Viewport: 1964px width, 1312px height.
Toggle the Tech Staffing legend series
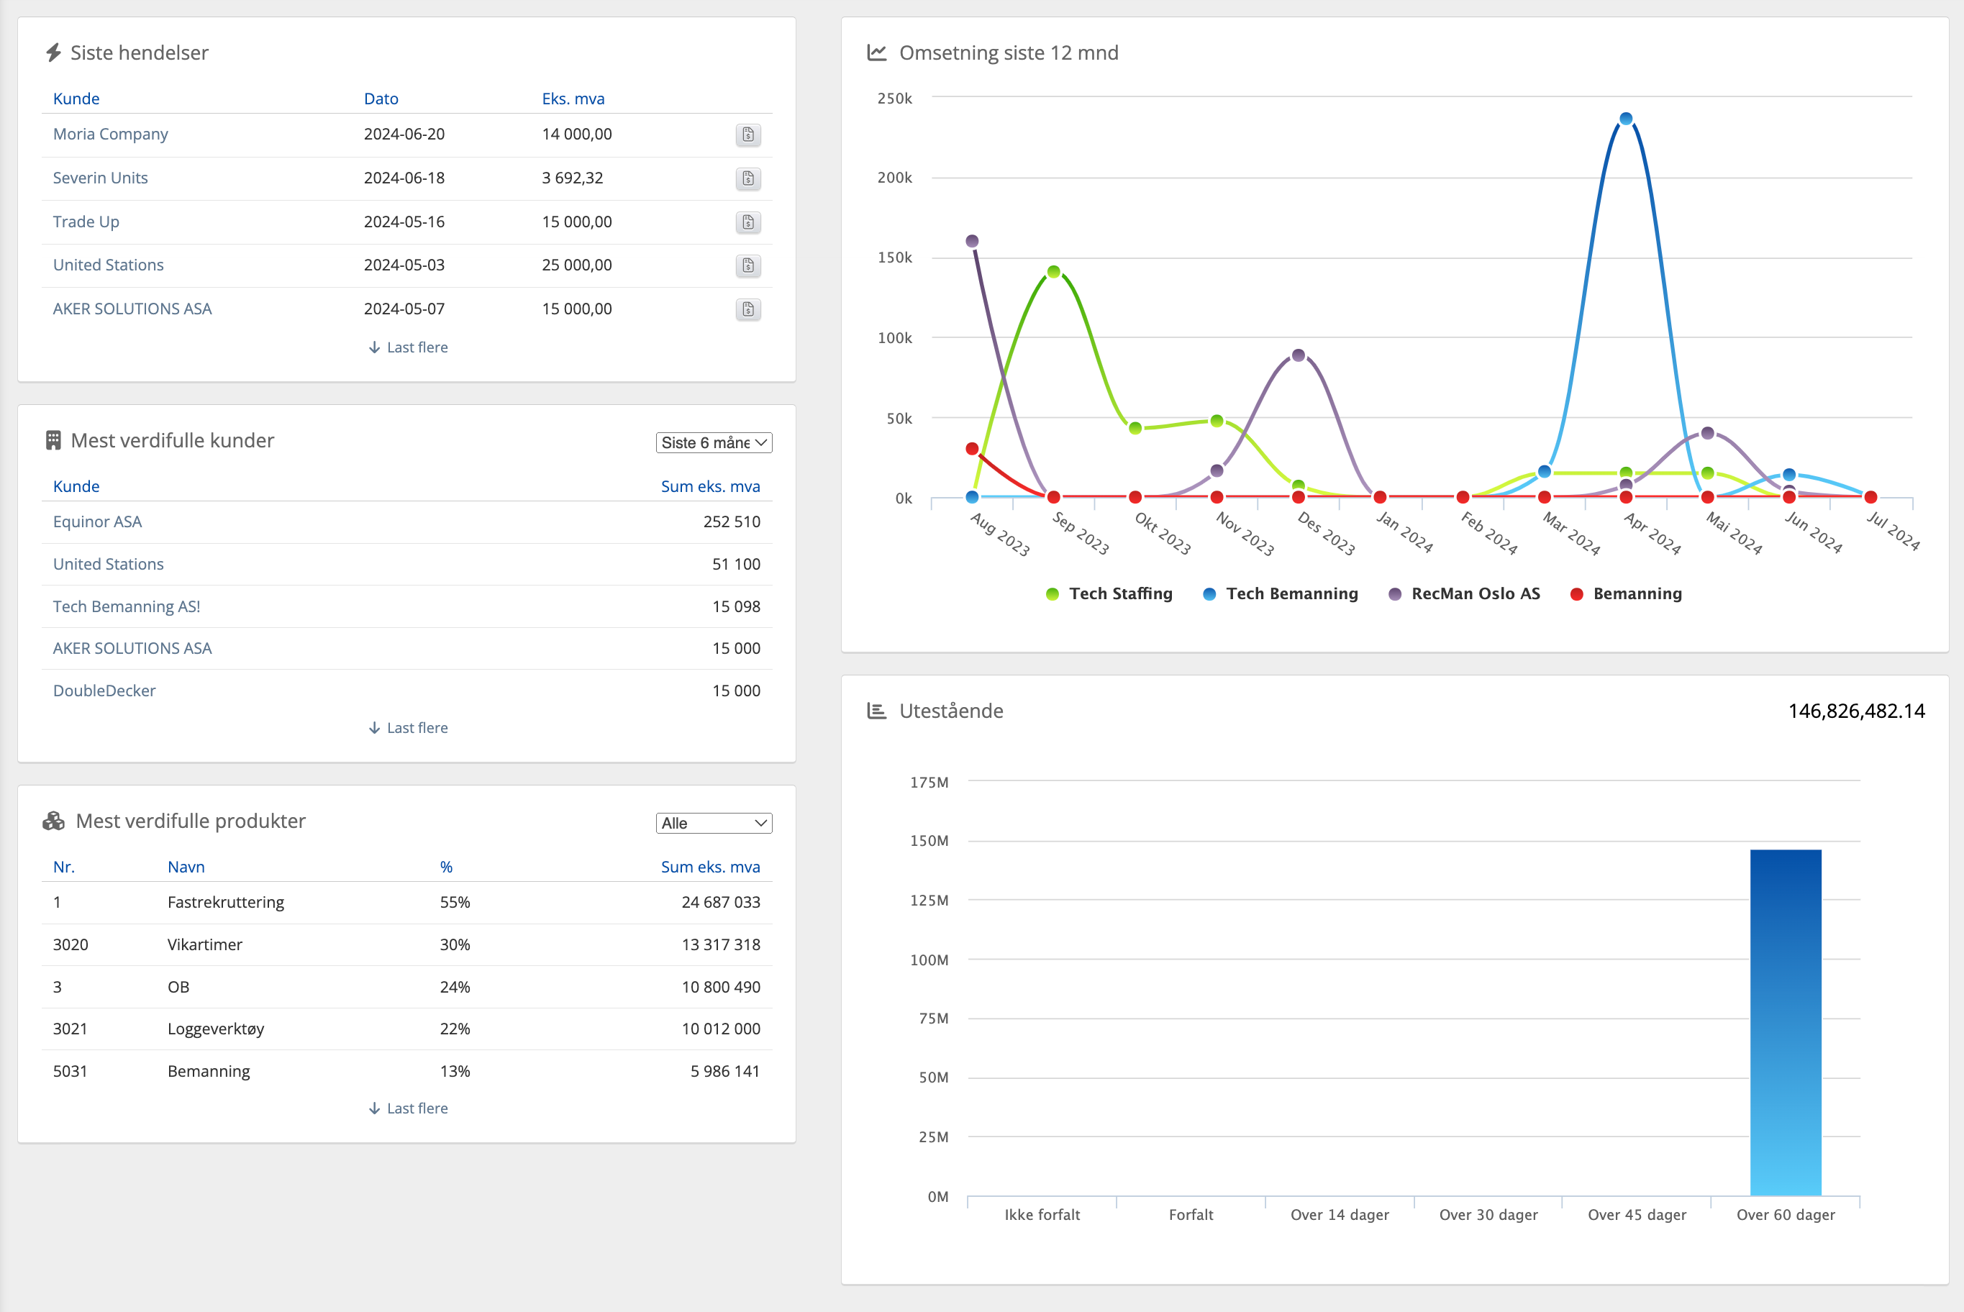coord(1121,593)
